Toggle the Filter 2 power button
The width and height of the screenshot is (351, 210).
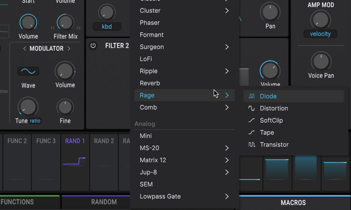point(93,45)
